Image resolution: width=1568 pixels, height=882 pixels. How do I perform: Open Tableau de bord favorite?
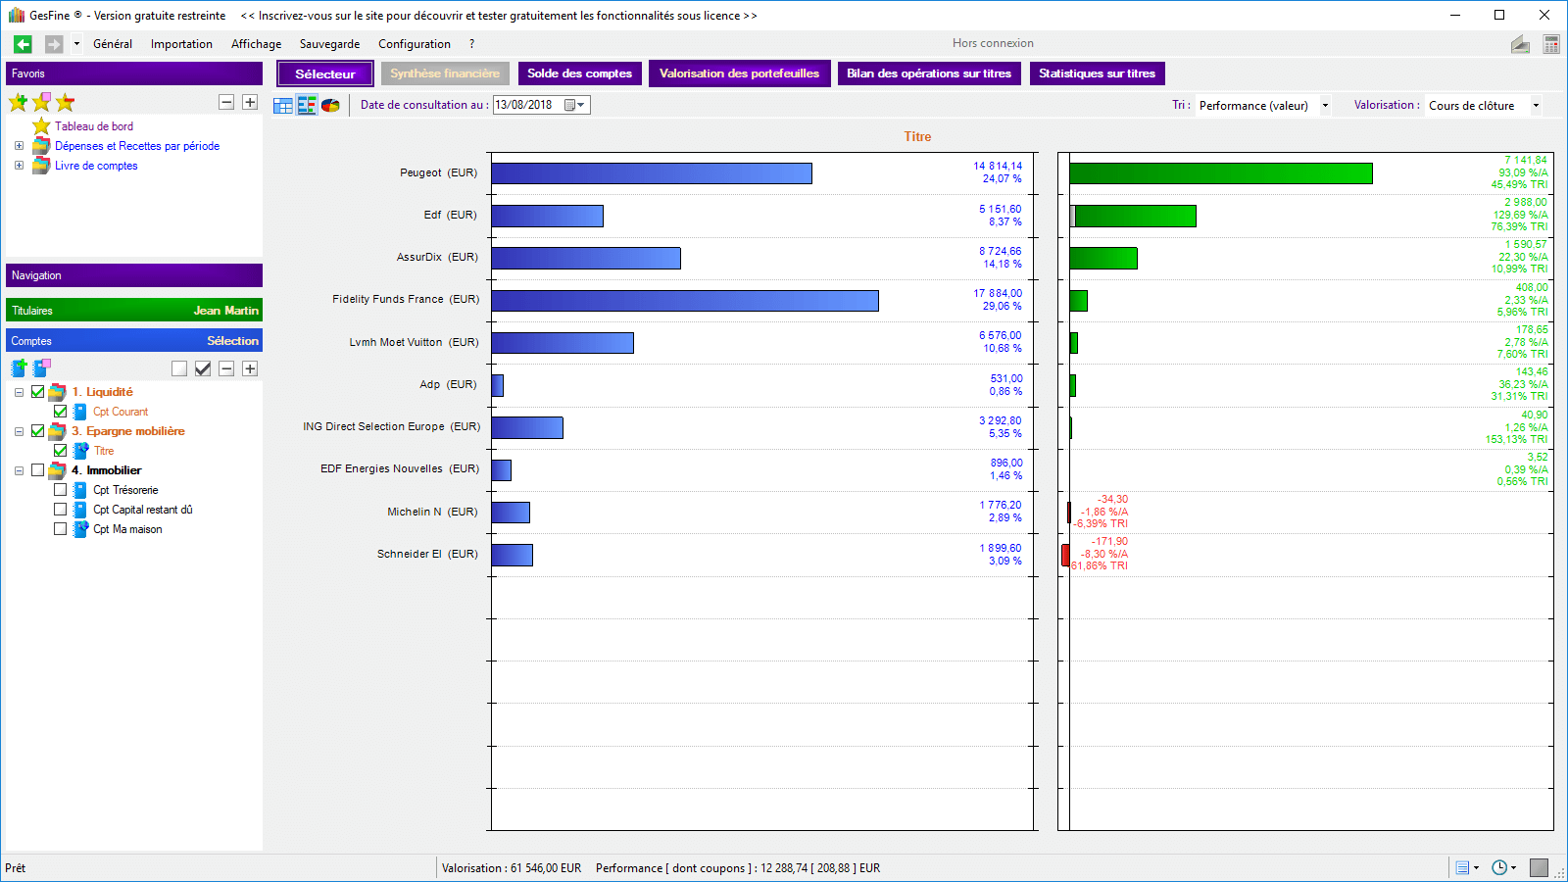(x=94, y=126)
